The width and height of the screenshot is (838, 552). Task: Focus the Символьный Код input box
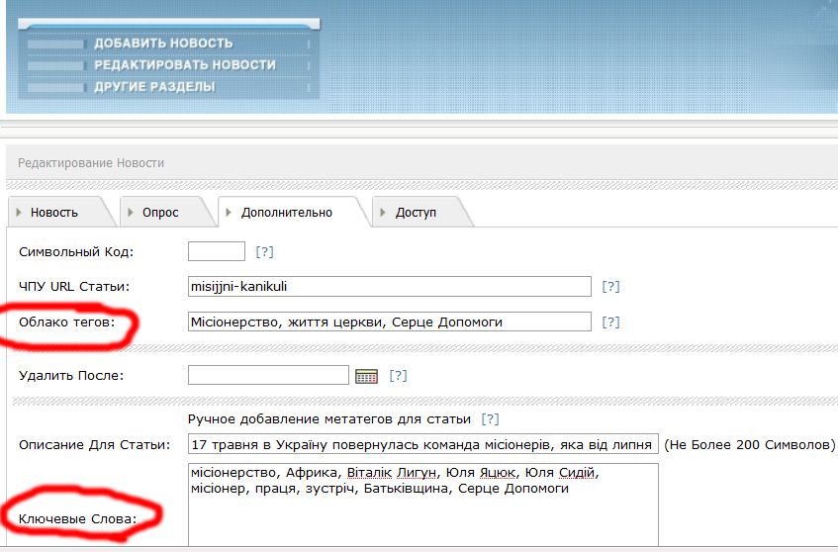(x=216, y=251)
